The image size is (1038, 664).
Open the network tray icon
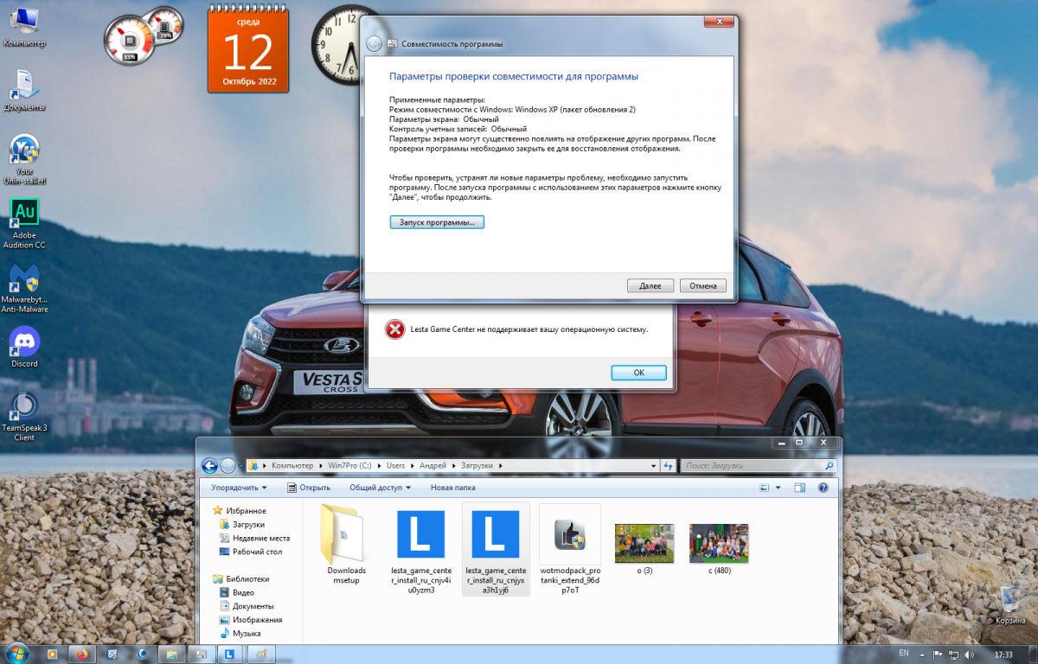click(x=953, y=654)
